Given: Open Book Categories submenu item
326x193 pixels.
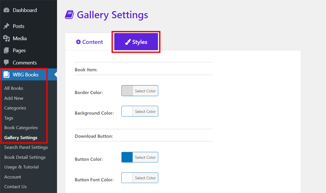Looking at the screenshot, I should (x=21, y=128).
